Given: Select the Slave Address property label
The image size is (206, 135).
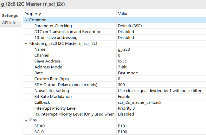Looking at the screenshot, I should coord(47,61).
